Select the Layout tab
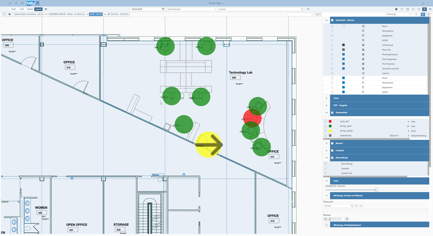This screenshot has width=433, height=236. point(39,9)
